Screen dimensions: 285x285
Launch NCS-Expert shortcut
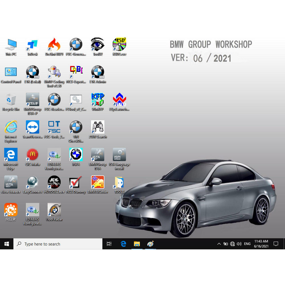(x=76, y=74)
